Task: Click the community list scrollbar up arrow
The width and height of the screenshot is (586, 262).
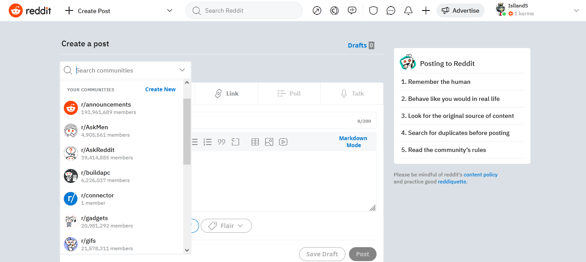Action: point(187,83)
